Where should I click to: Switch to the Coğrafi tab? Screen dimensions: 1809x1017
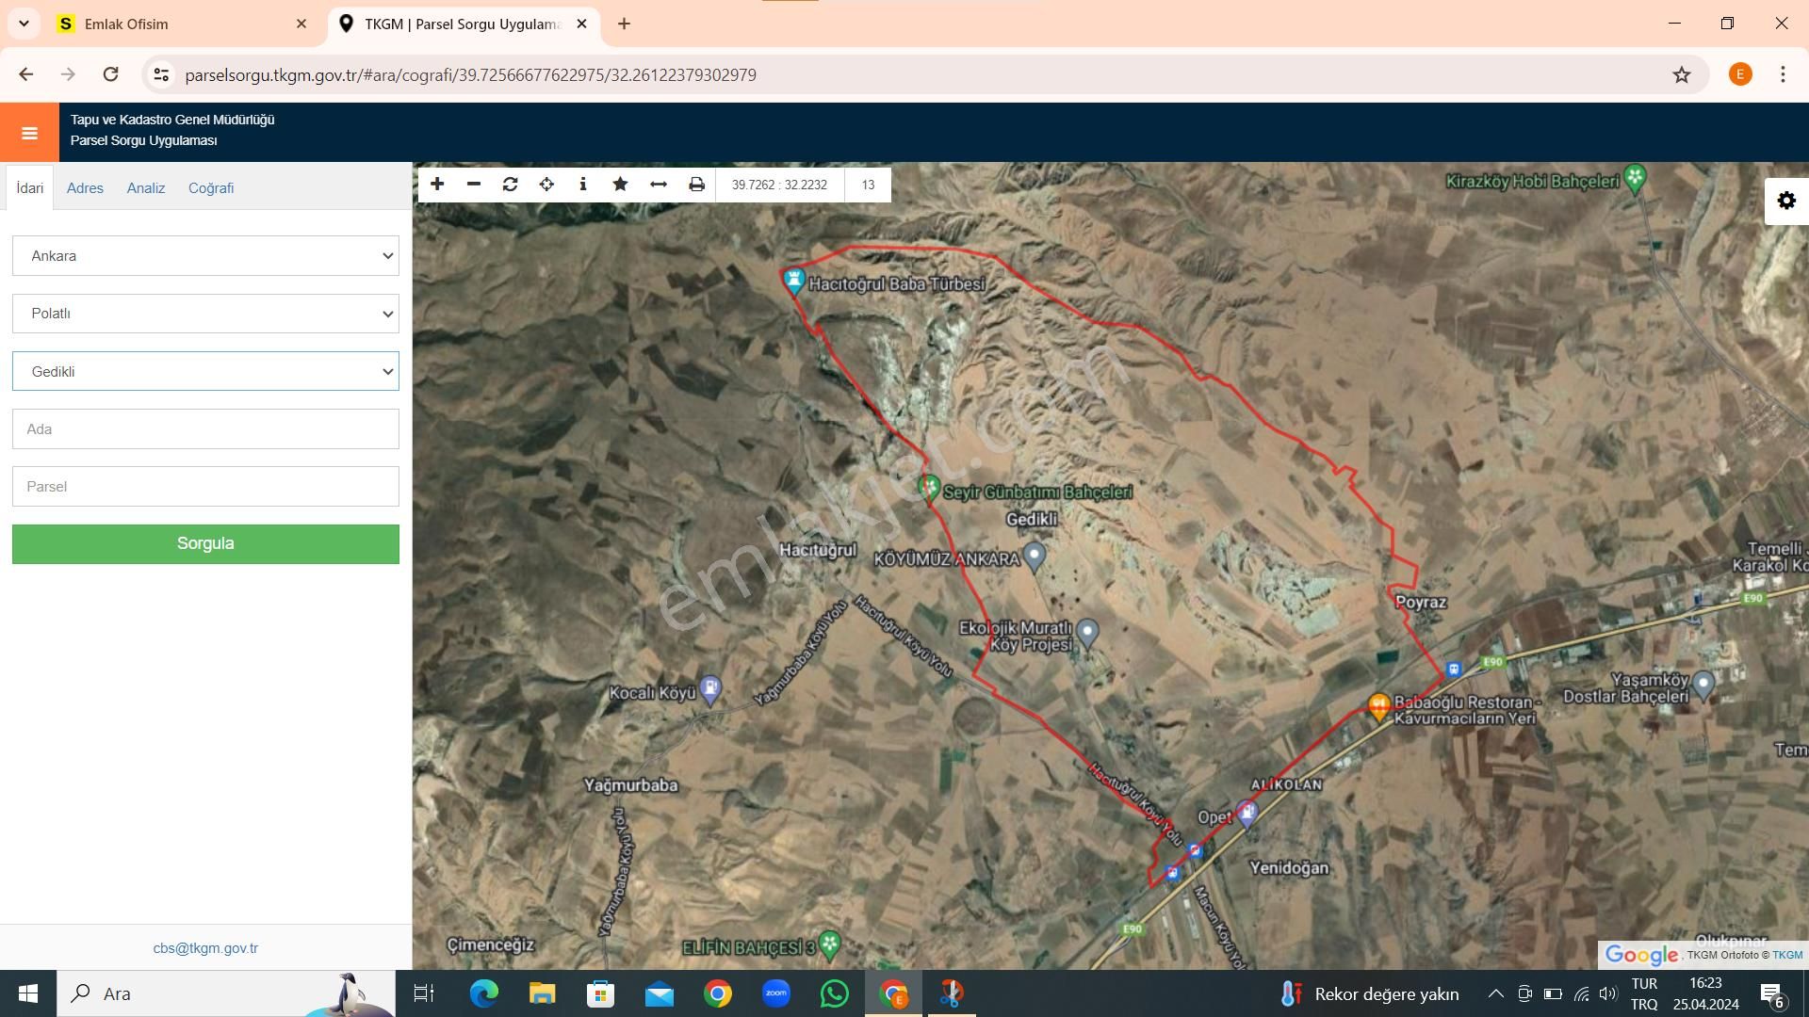tap(211, 187)
